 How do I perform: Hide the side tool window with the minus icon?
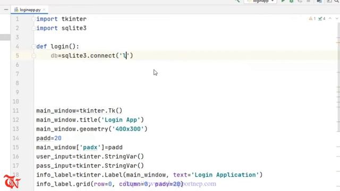pyautogui.click(x=6, y=10)
